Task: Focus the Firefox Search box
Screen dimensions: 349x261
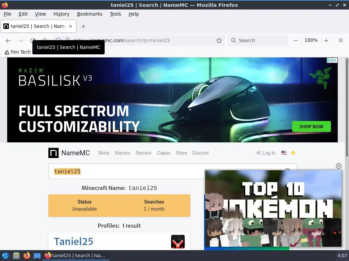Action: click(x=258, y=40)
